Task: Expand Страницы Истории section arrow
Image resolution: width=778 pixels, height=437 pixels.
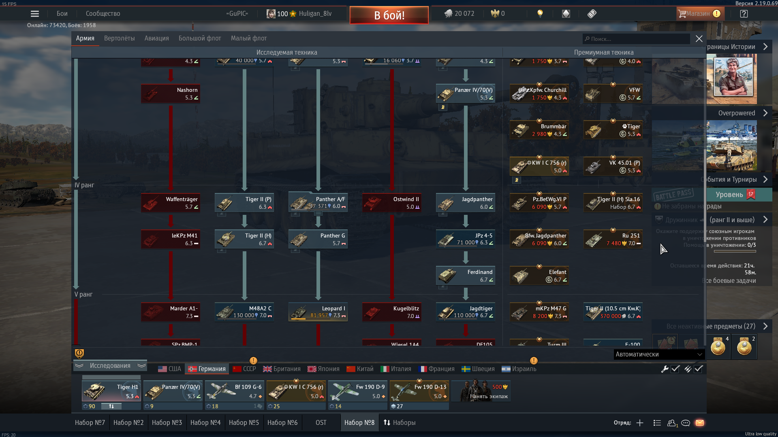Action: tap(765, 47)
